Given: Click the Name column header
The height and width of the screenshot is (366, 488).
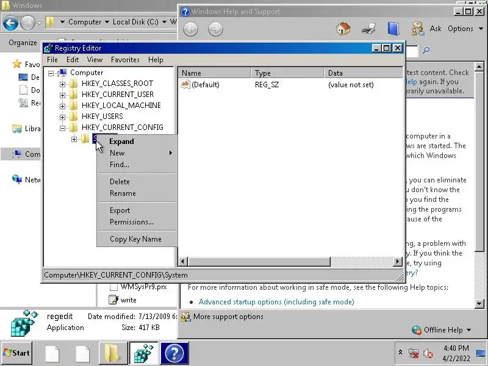Looking at the screenshot, I should click(x=215, y=73).
